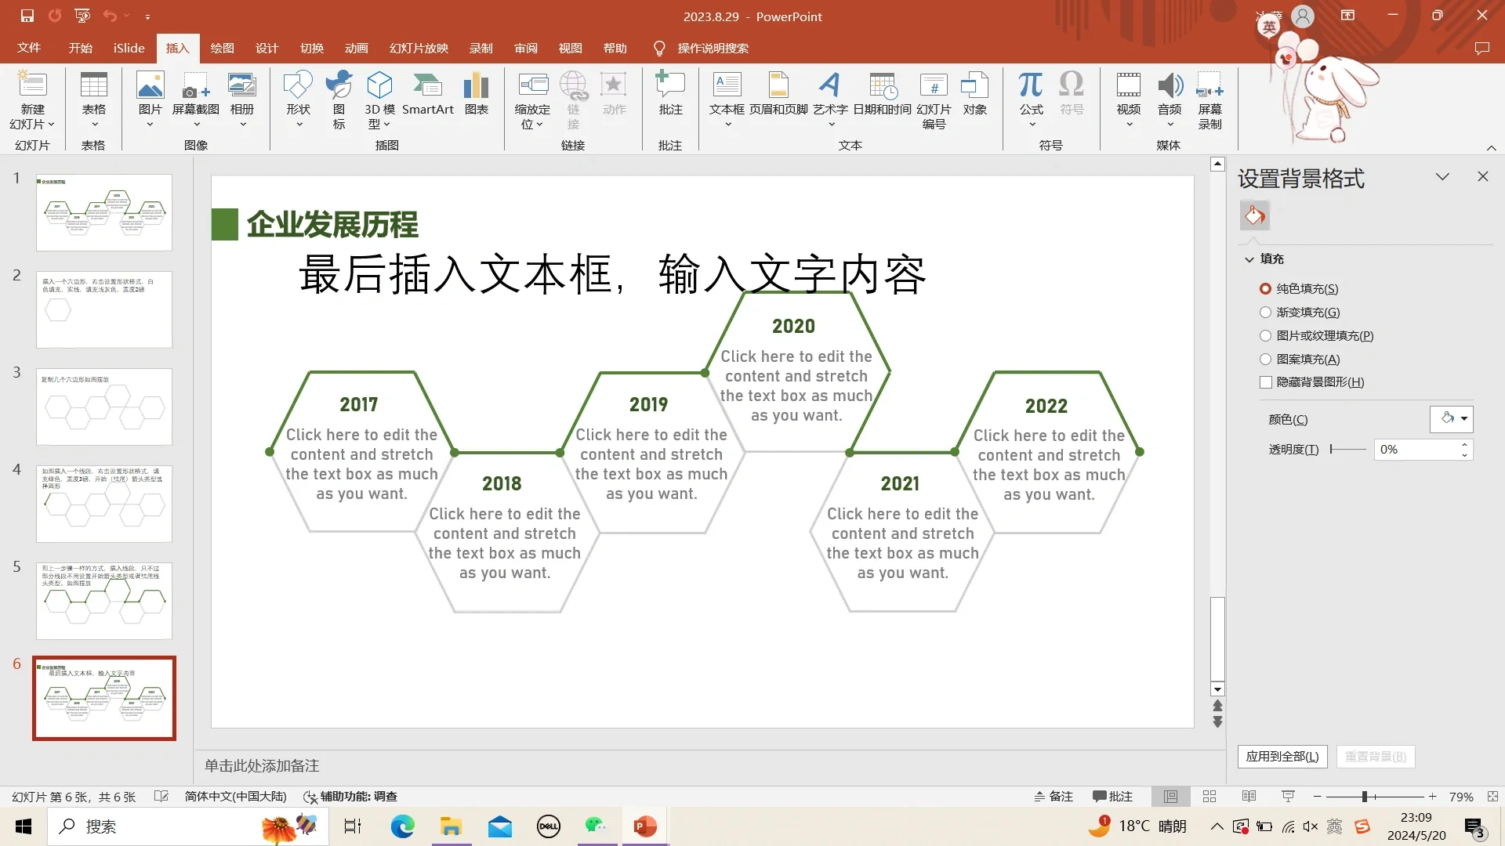Image resolution: width=1505 pixels, height=846 pixels.
Task: Enable 隐藏背景图形 checkbox
Action: coord(1266,382)
